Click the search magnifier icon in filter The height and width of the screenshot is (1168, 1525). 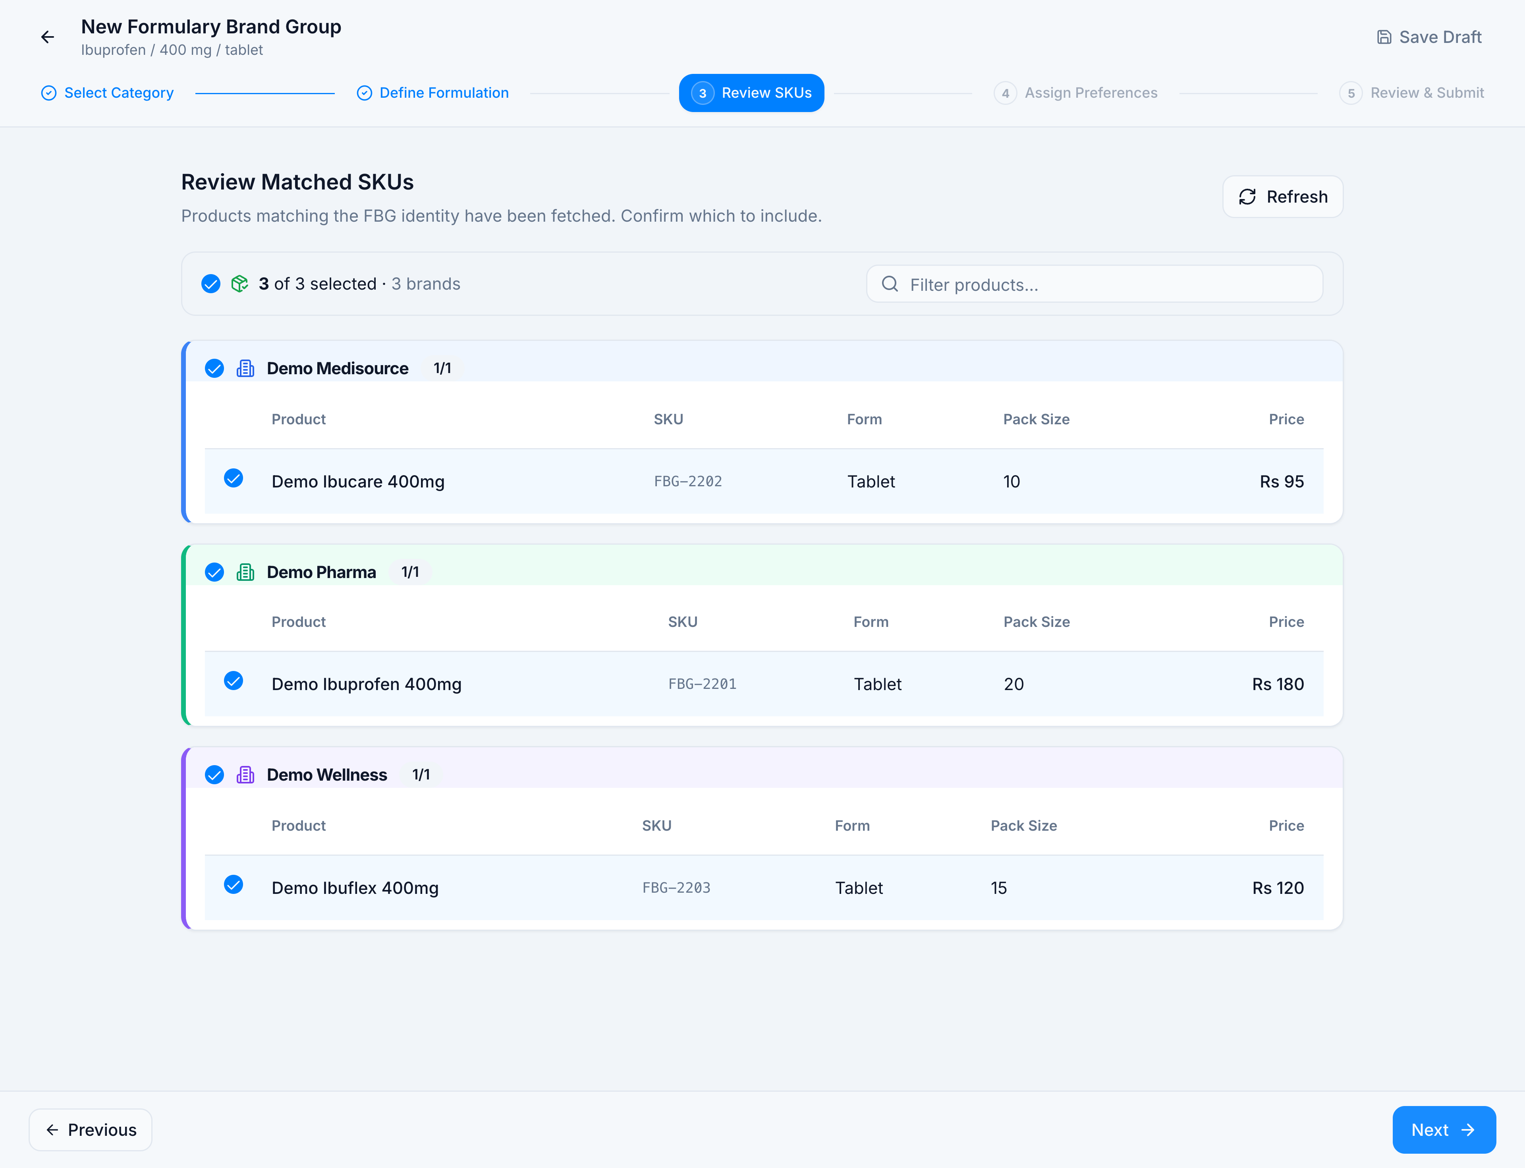pyautogui.click(x=890, y=284)
